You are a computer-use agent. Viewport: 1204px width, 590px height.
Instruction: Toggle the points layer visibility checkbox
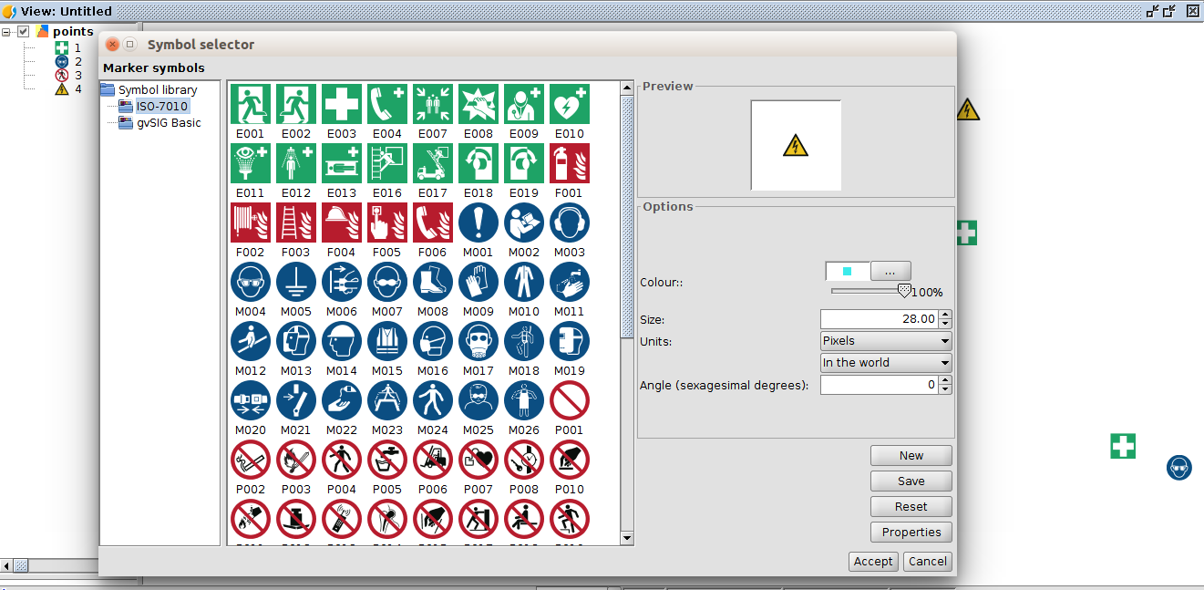click(24, 32)
